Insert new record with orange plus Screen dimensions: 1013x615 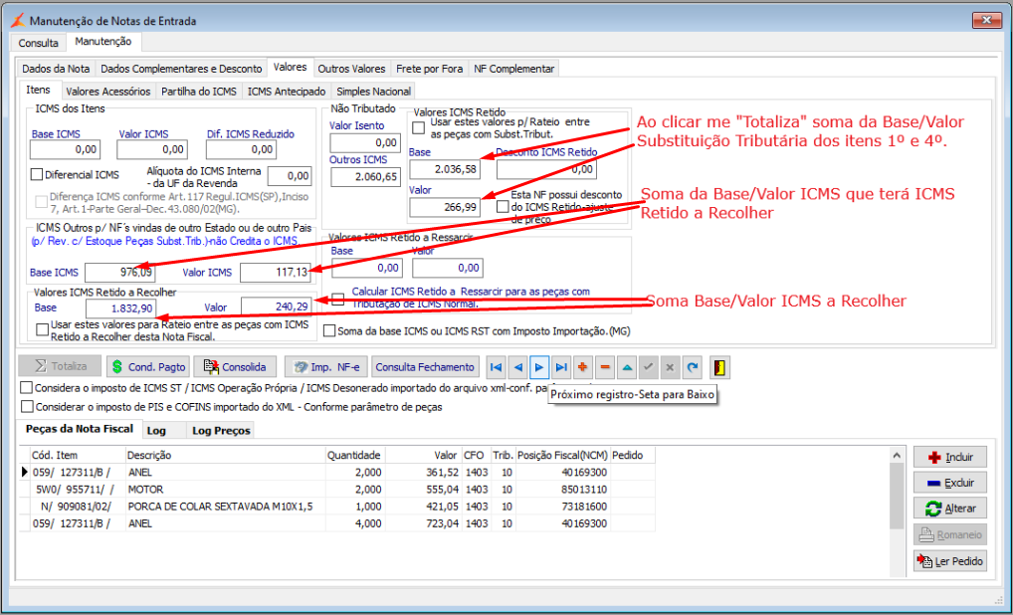(583, 367)
